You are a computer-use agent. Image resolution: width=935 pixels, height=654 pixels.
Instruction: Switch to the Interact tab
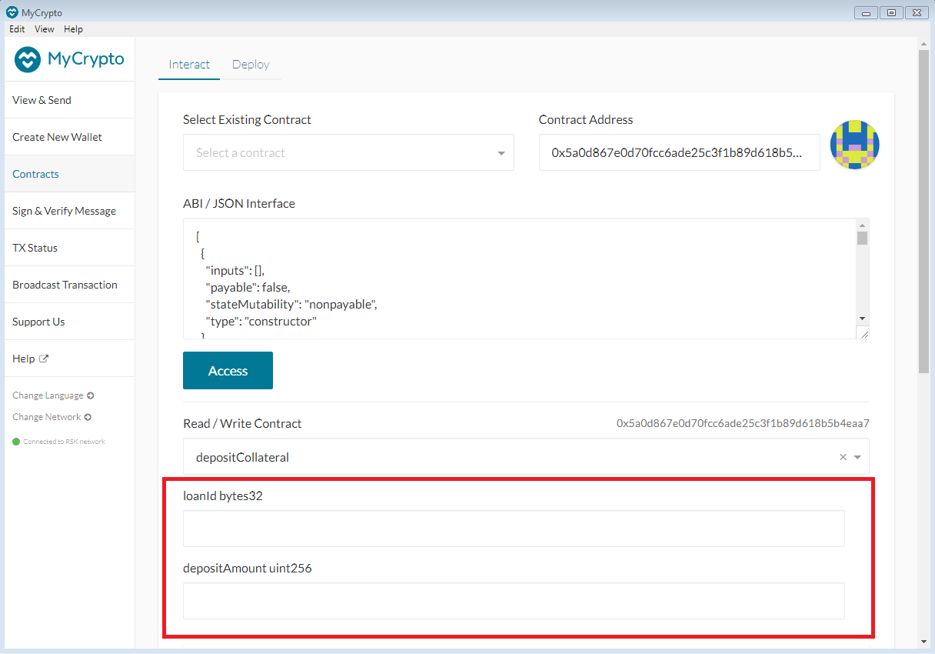coord(189,65)
